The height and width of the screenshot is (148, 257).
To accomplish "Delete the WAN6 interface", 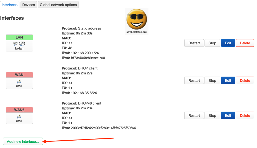I will click(245, 115).
